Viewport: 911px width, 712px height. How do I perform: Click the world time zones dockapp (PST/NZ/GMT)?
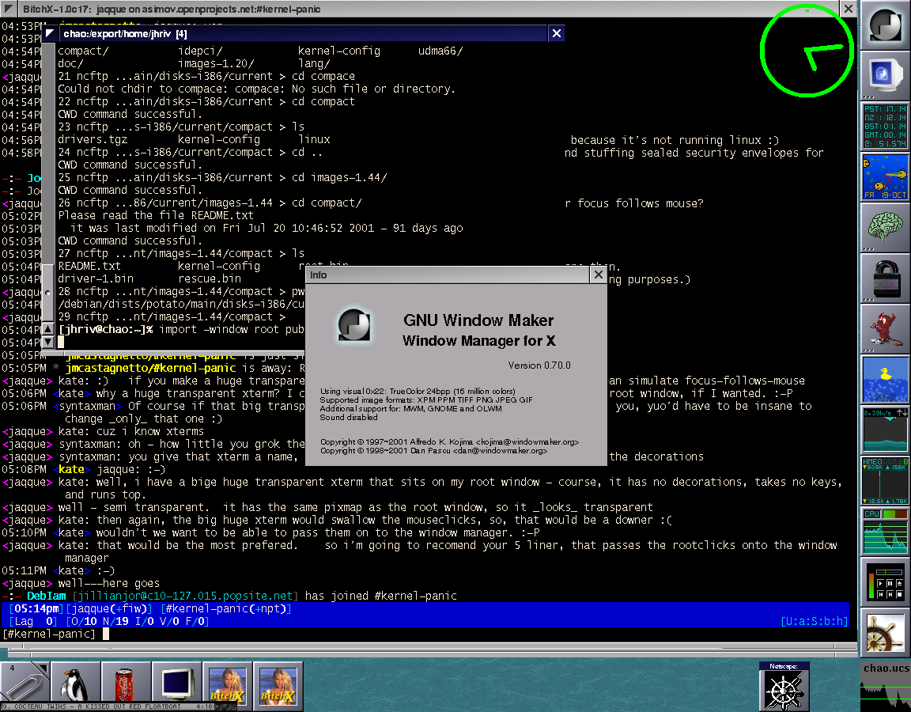886,126
